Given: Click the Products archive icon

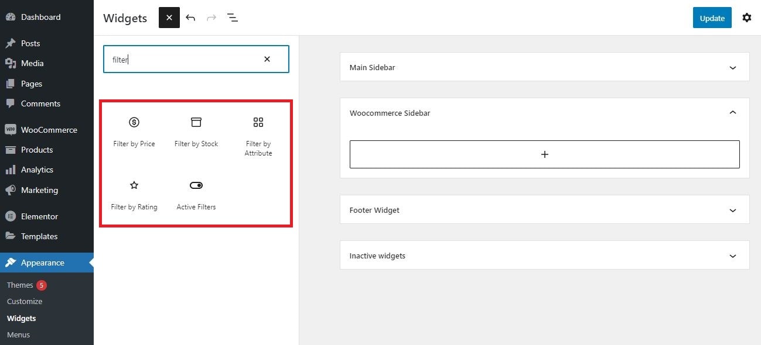Looking at the screenshot, I should [x=11, y=150].
